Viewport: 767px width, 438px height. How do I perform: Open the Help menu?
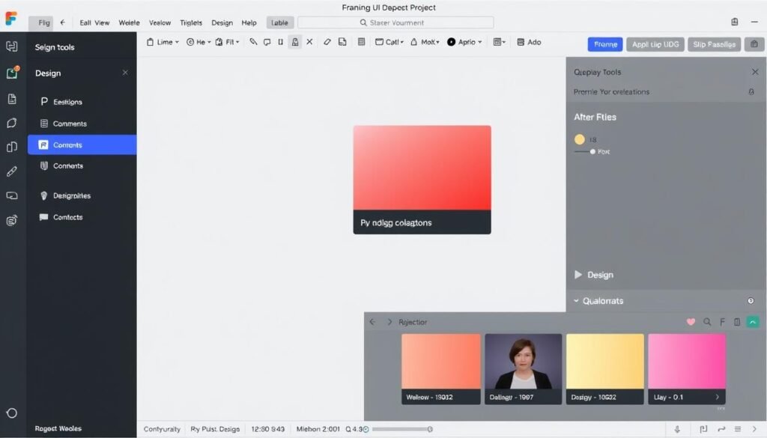coord(249,22)
